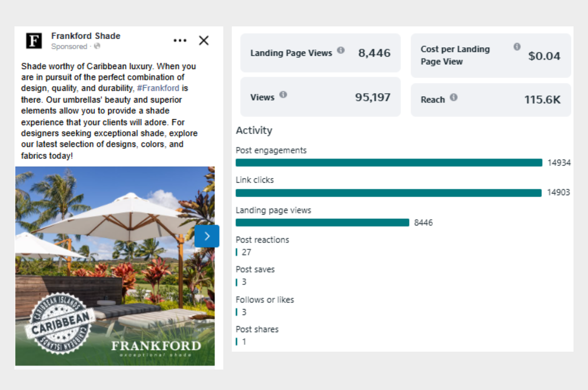Click the Frankford Shade logo avatar
Image resolution: width=588 pixels, height=390 pixels.
(34, 41)
